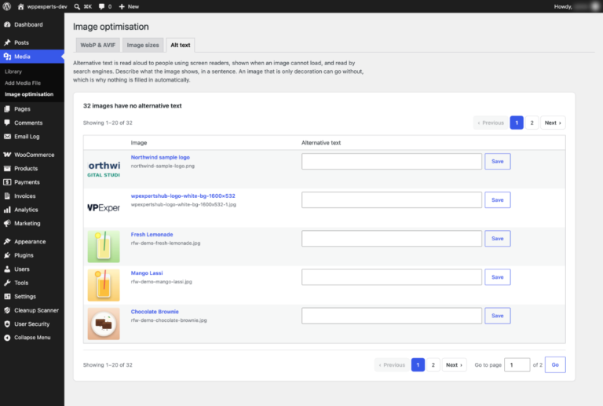The height and width of the screenshot is (406, 603).
Task: Focus alt text field for Northwind sample logo
Action: pyautogui.click(x=392, y=162)
